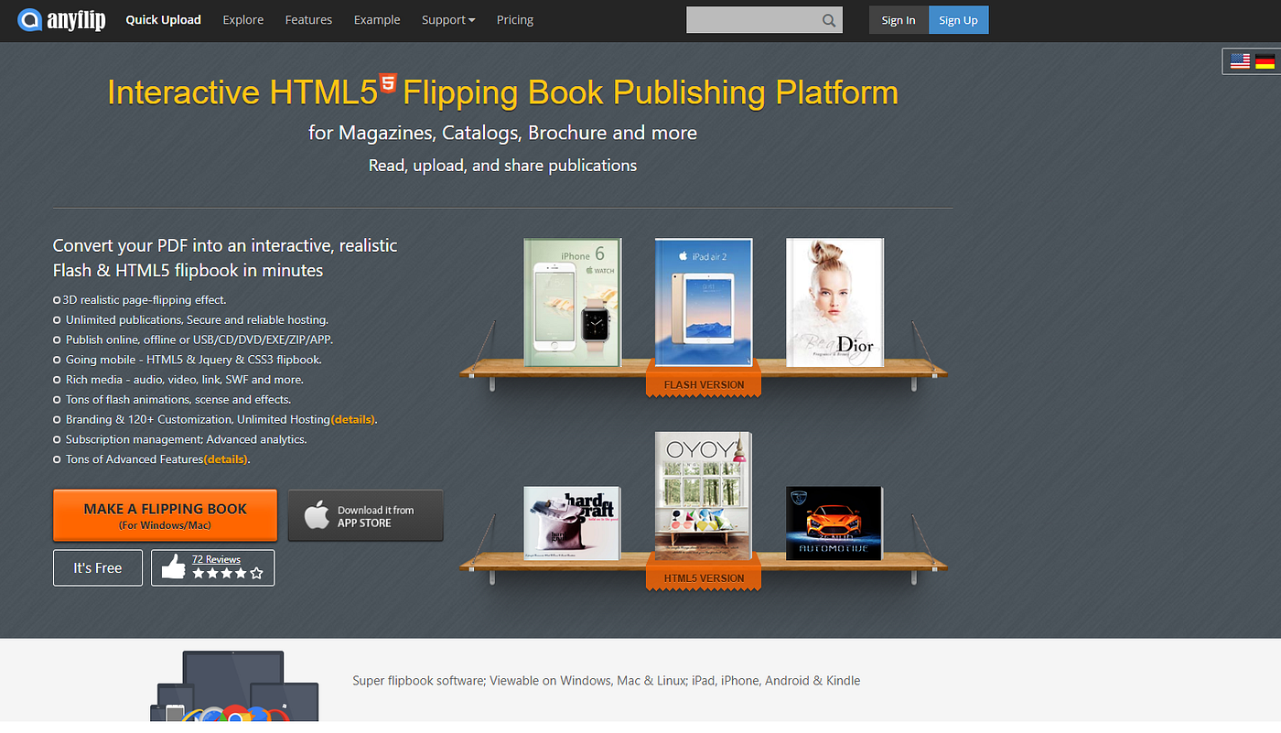This screenshot has width=1281, height=733.
Task: Open the 72 Reviews link
Action: click(x=216, y=559)
